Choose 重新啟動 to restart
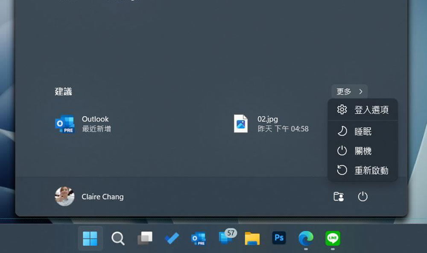Viewport: 427px width, 253px height. click(x=363, y=171)
